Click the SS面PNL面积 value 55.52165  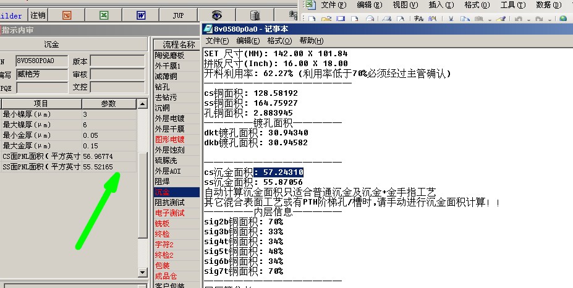coord(109,167)
